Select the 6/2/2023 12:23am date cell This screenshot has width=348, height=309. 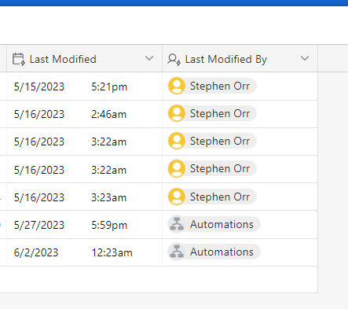tap(84, 252)
